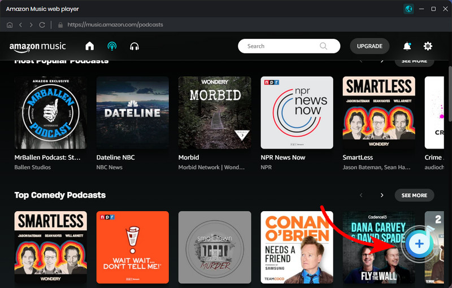Open the Dateline NBC cover
Viewport: 452px width, 288px height.
click(133, 112)
